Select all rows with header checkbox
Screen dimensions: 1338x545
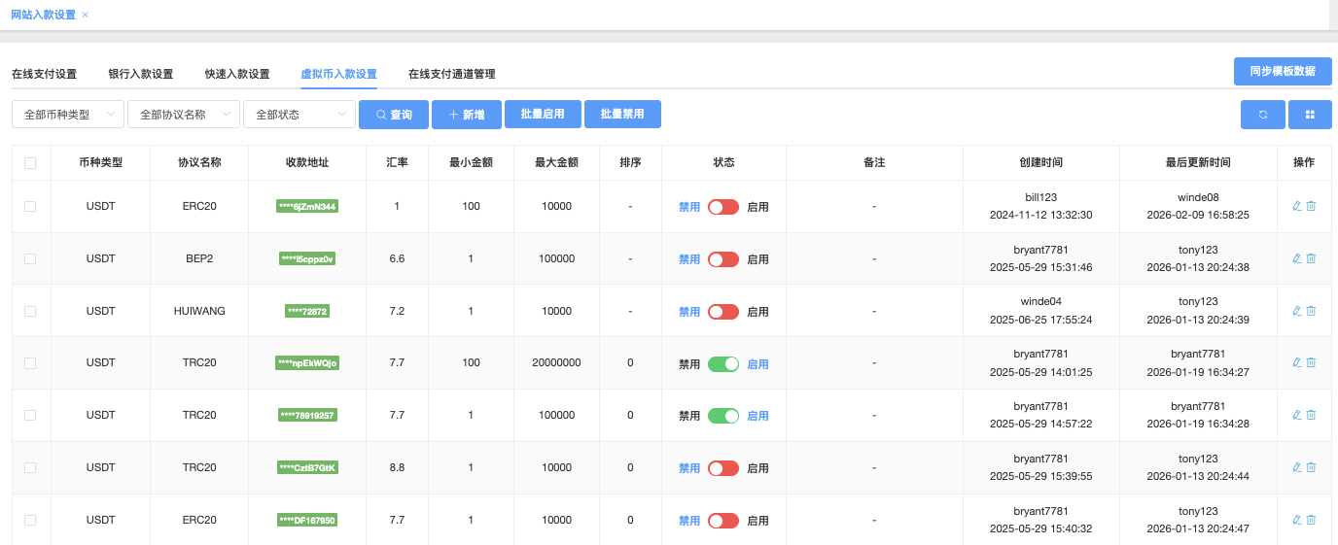click(x=30, y=163)
